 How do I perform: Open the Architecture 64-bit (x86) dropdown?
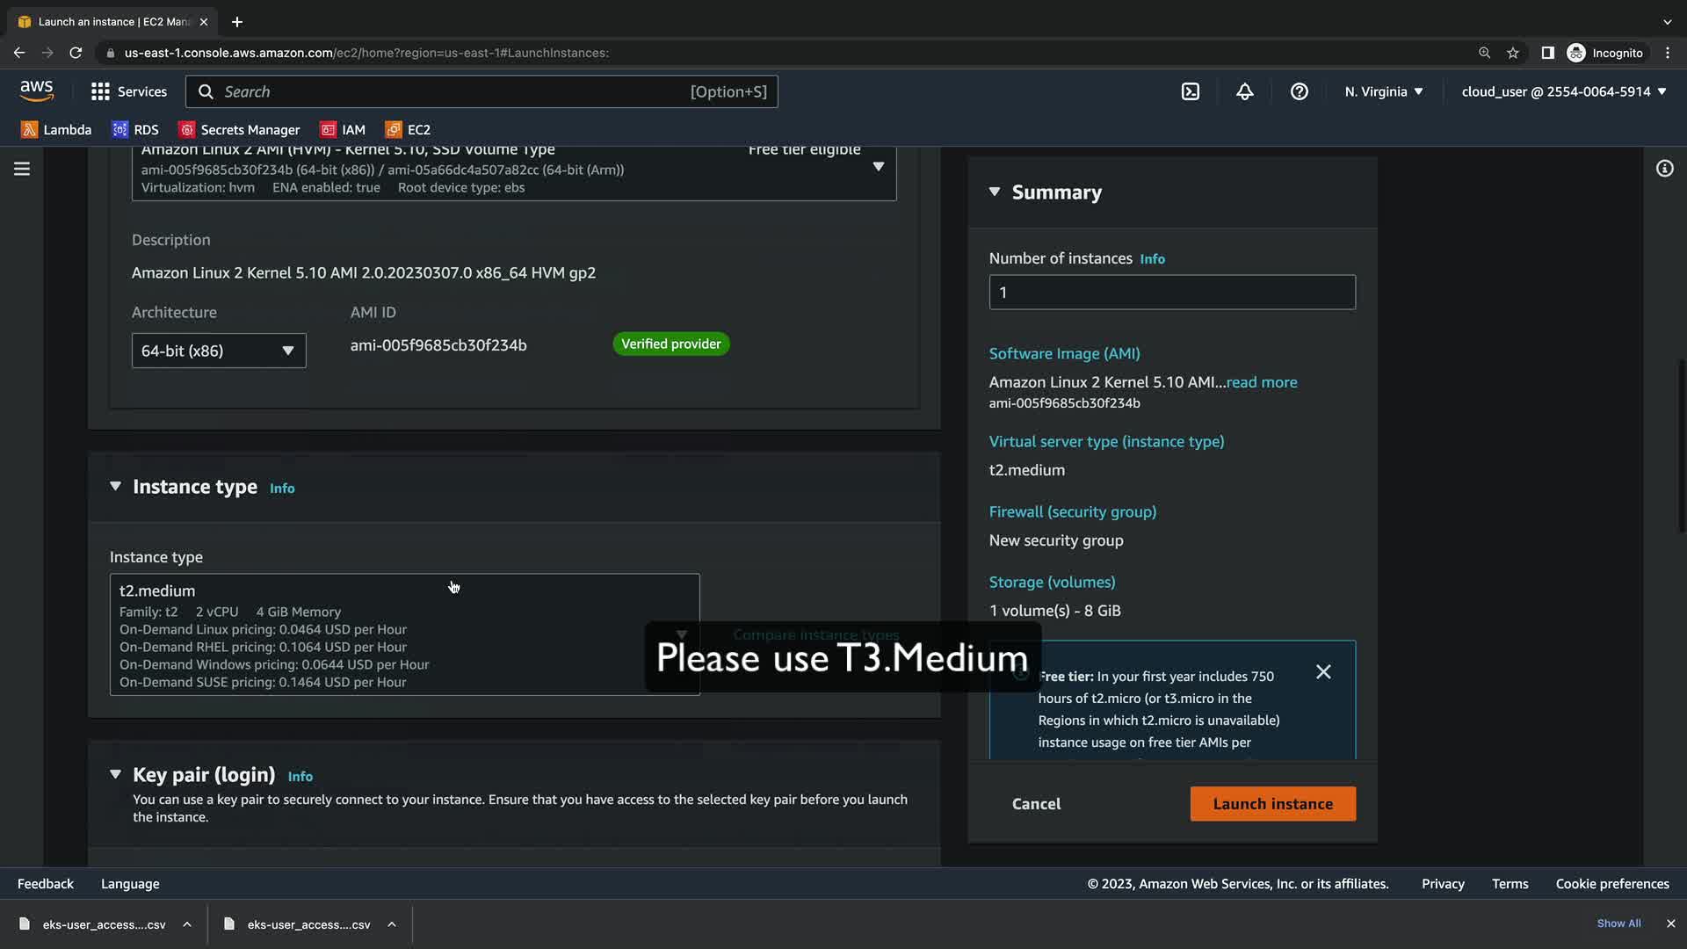pos(219,351)
